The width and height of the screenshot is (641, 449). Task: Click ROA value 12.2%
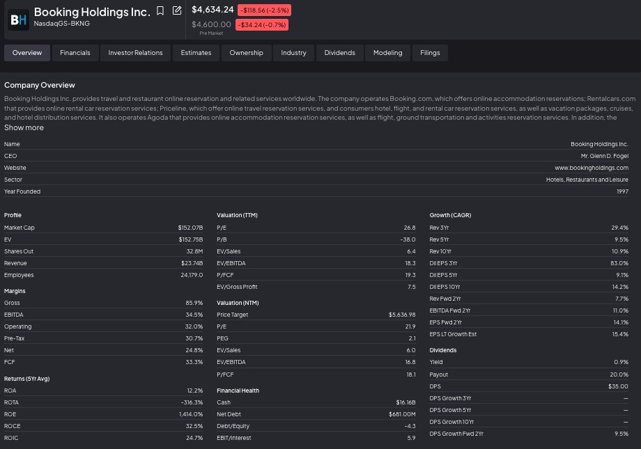[x=195, y=391]
